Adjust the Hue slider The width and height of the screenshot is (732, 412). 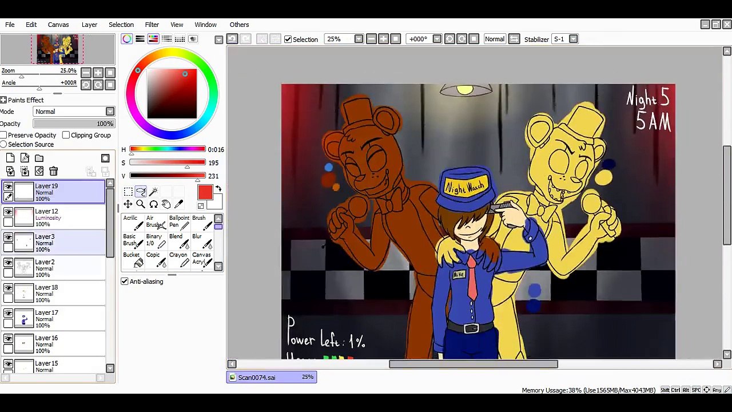point(167,149)
